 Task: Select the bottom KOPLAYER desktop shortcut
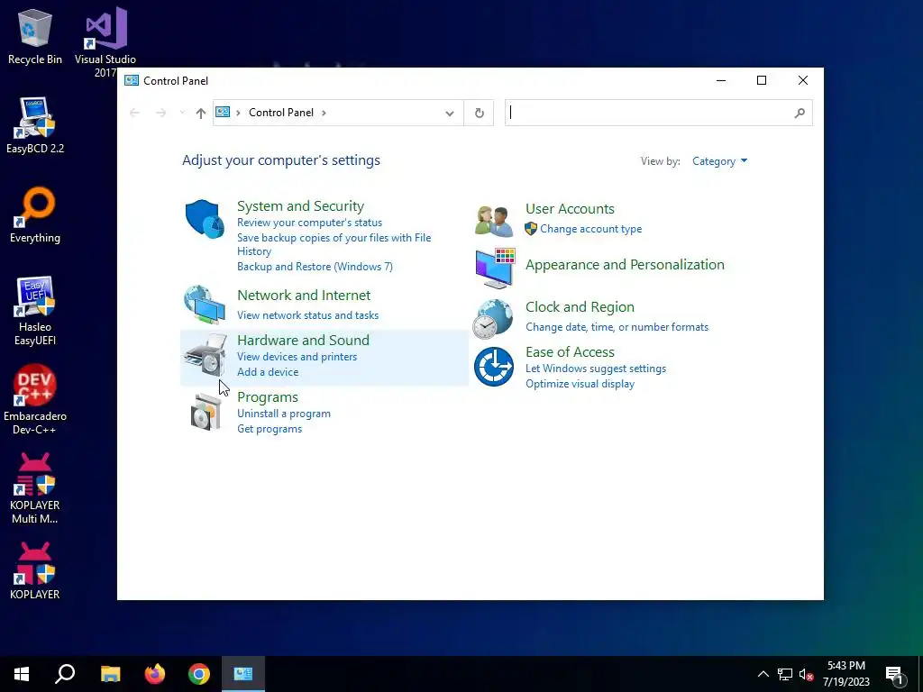coord(35,571)
